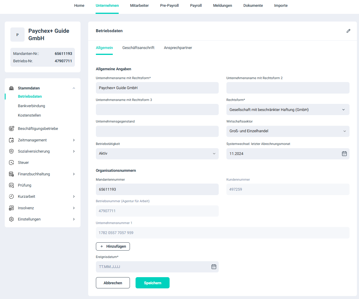Click the Stammdaten building icon
Screen dimensions: 359x299
12,88
